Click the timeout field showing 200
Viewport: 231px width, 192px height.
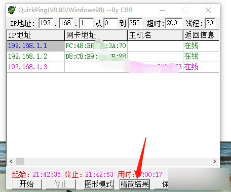(x=174, y=23)
